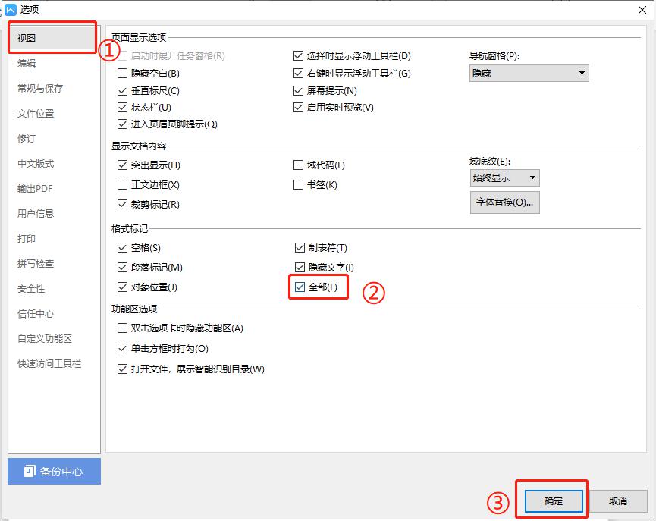Toggle 隐藏文字(I) checkbox
Image resolution: width=656 pixels, height=521 pixels.
(300, 268)
